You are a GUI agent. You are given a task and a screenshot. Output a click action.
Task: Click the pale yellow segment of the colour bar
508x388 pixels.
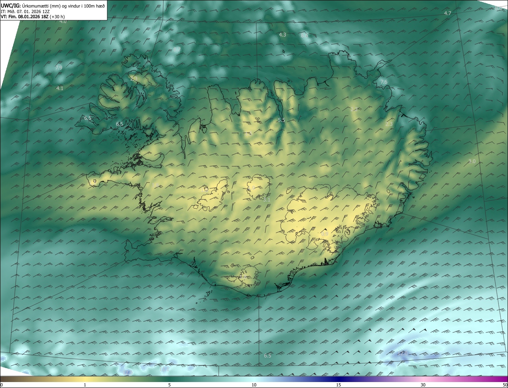click(x=85, y=379)
